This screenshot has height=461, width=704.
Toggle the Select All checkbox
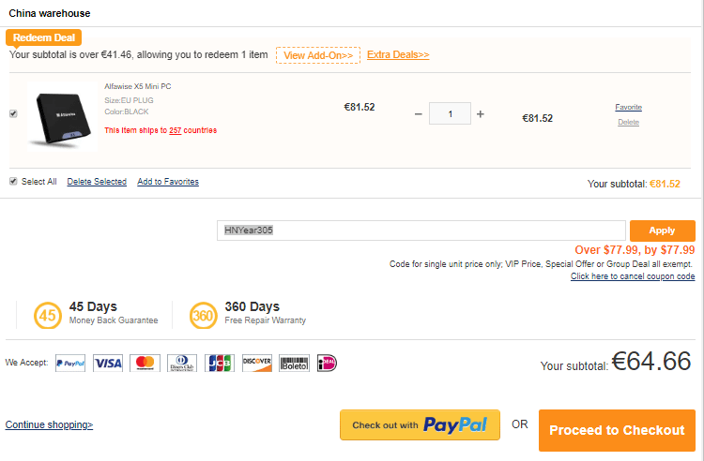[x=13, y=181]
